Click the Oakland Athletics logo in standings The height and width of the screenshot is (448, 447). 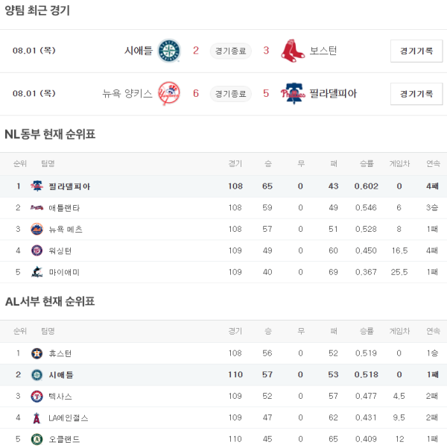[x=37, y=439]
